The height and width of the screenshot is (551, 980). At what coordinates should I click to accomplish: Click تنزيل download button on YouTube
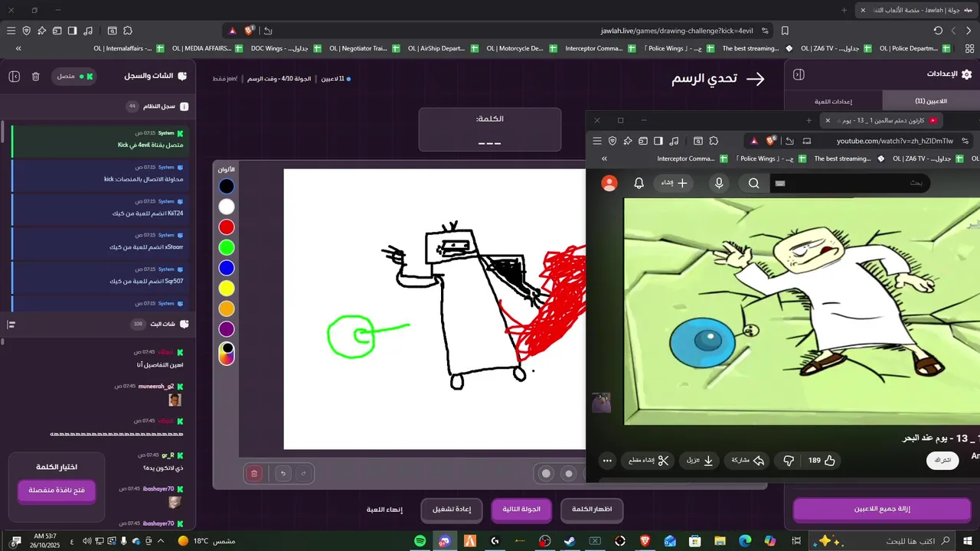click(x=700, y=461)
